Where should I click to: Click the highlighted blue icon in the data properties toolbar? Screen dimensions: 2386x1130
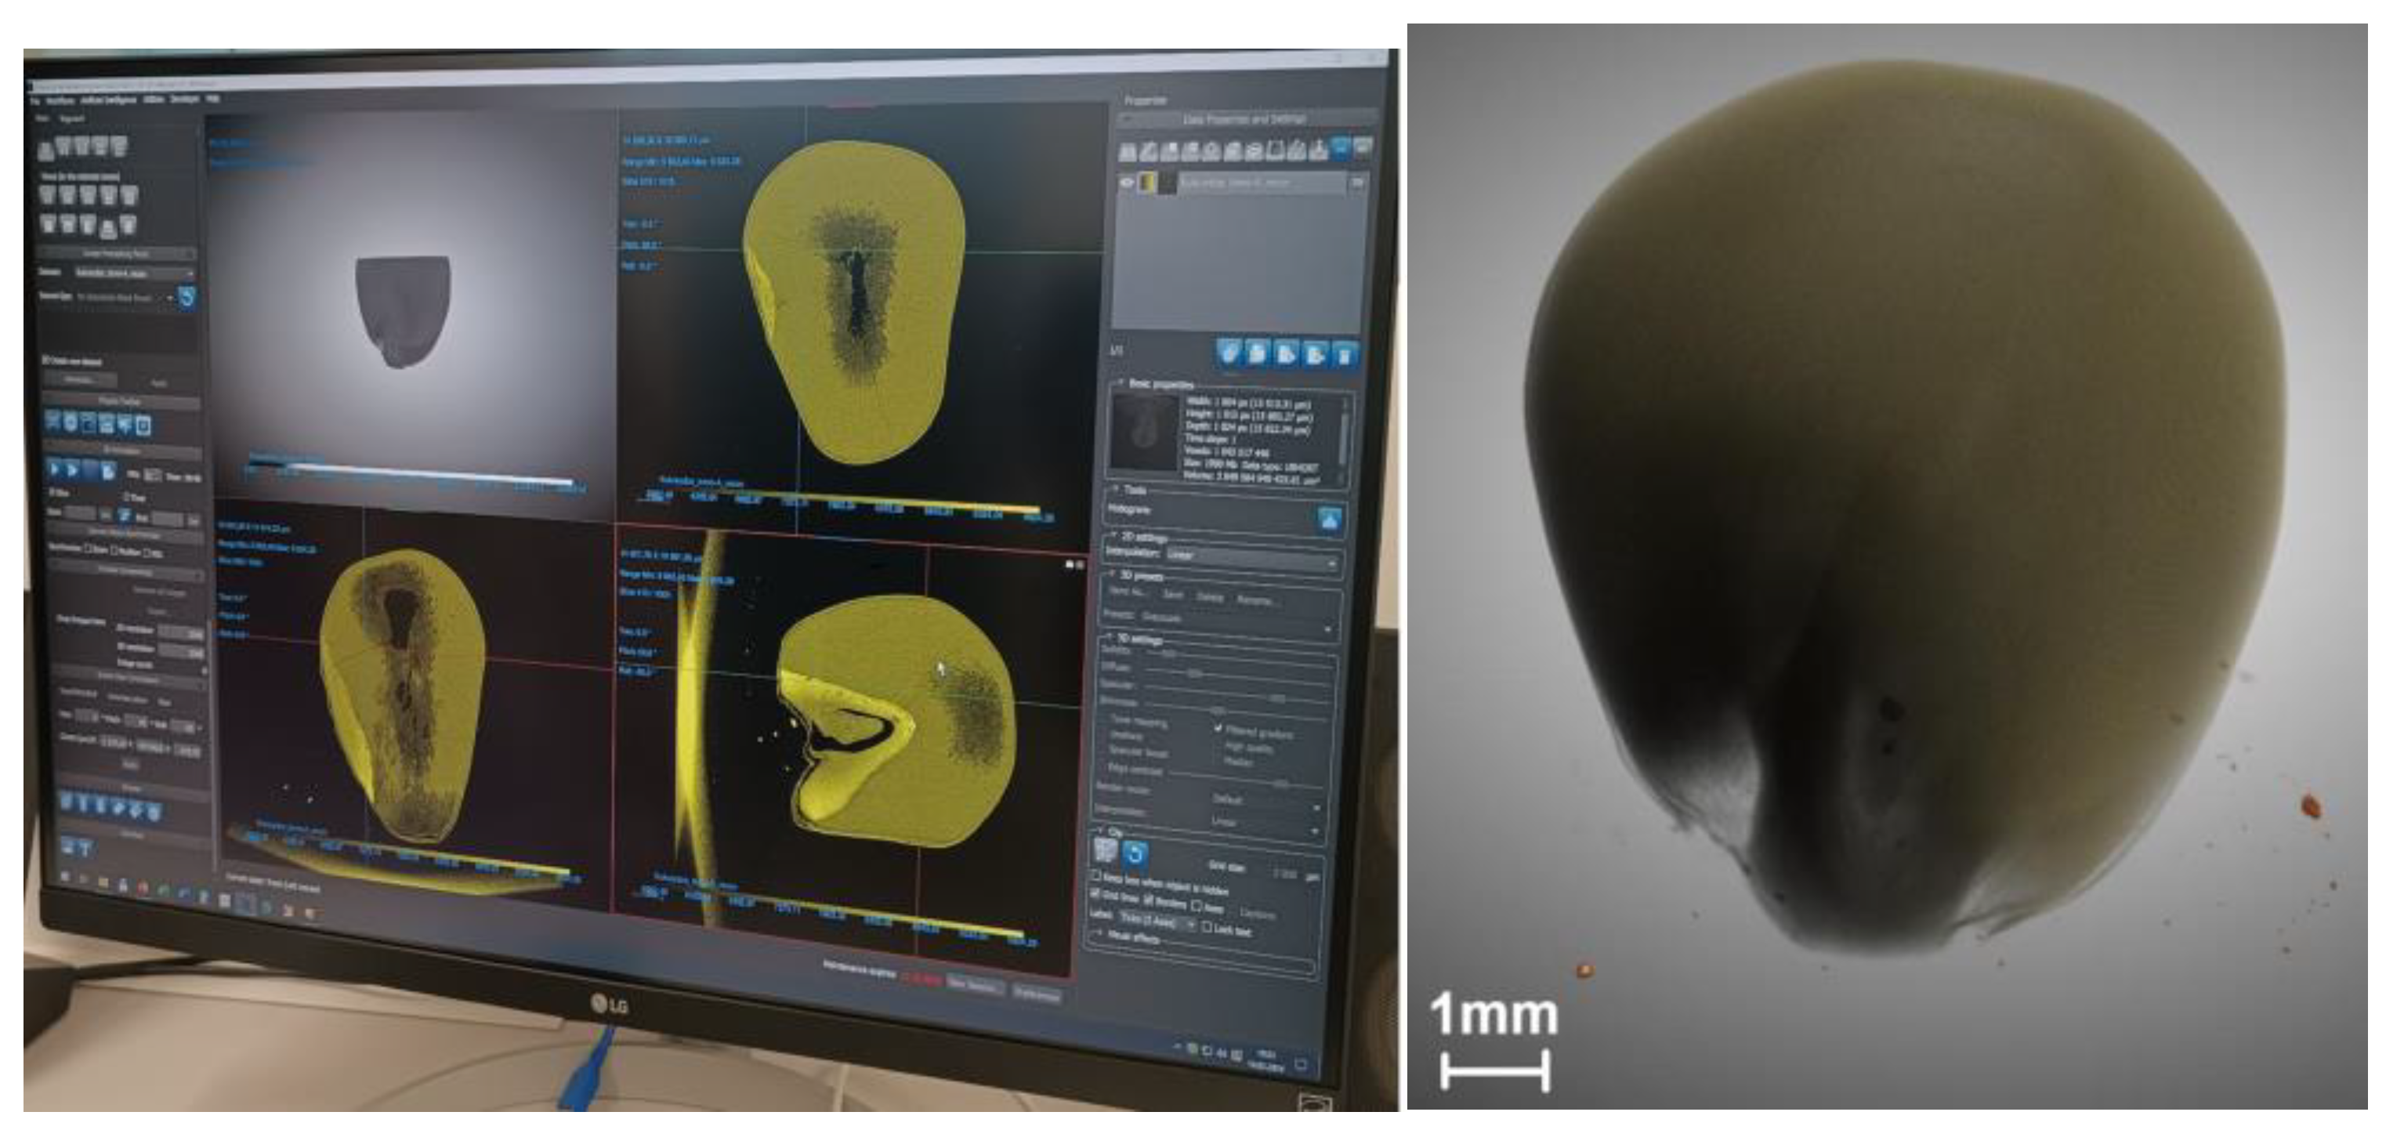coord(1340,147)
